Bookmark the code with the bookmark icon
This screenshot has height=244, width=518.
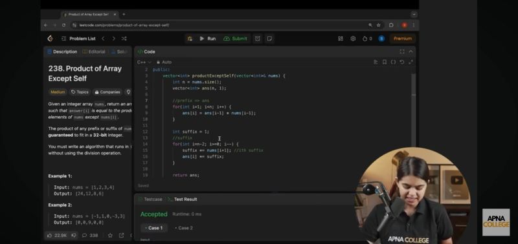coord(384,62)
